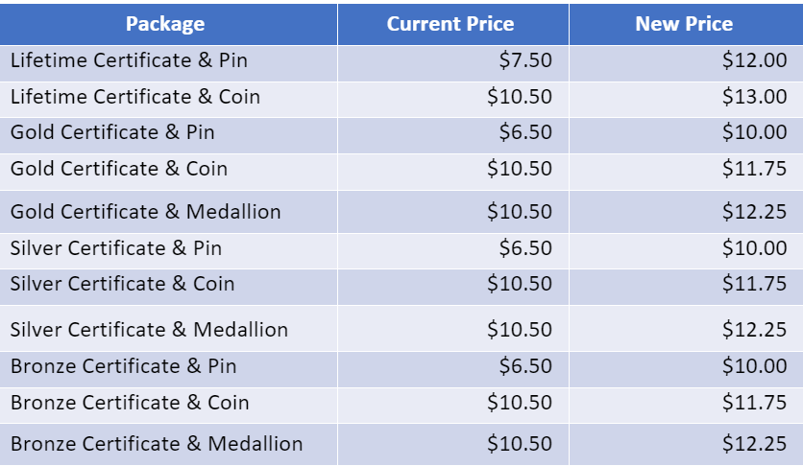Image resolution: width=803 pixels, height=466 pixels.
Task: Click the Silver Certificate & Coin cell
Action: coord(123,284)
